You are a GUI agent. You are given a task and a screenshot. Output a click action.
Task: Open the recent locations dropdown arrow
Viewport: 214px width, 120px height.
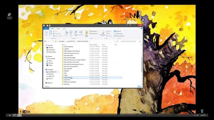tap(51, 41)
